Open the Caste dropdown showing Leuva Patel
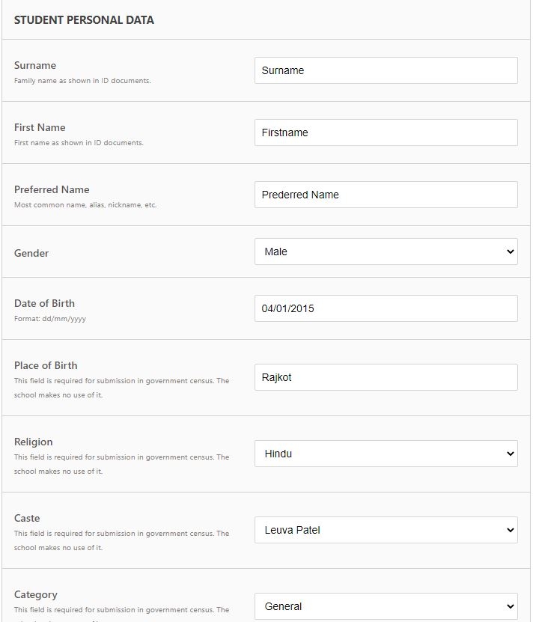The image size is (536, 622). [386, 530]
